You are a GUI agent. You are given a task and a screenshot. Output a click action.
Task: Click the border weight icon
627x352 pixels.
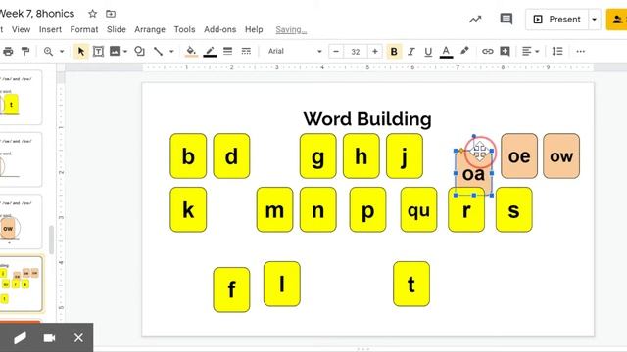click(x=227, y=51)
